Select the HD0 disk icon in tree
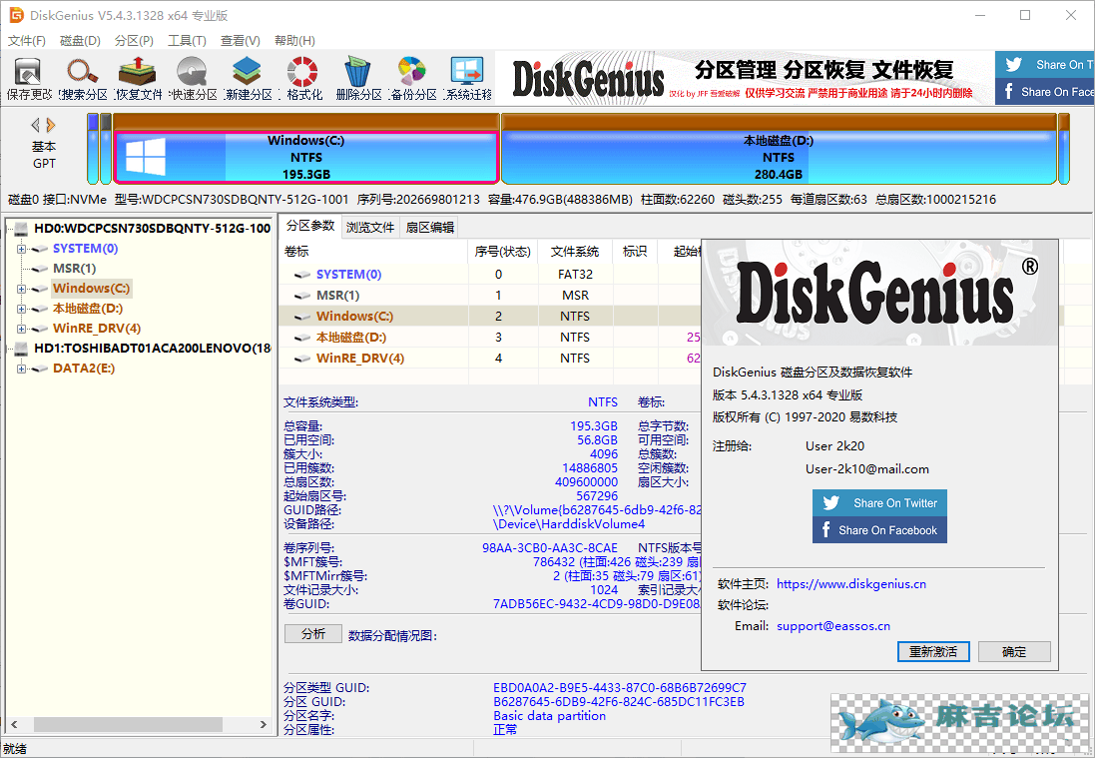This screenshot has height=758, width=1095. [x=21, y=229]
